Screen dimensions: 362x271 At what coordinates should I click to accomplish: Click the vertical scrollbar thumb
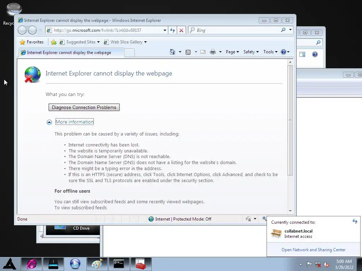(x=290, y=120)
